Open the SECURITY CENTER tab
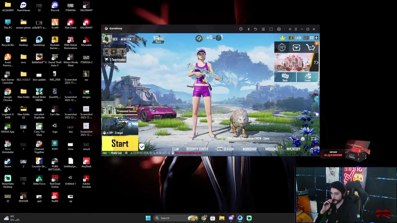Screen dimensions: 397x223 [x=197, y=149]
